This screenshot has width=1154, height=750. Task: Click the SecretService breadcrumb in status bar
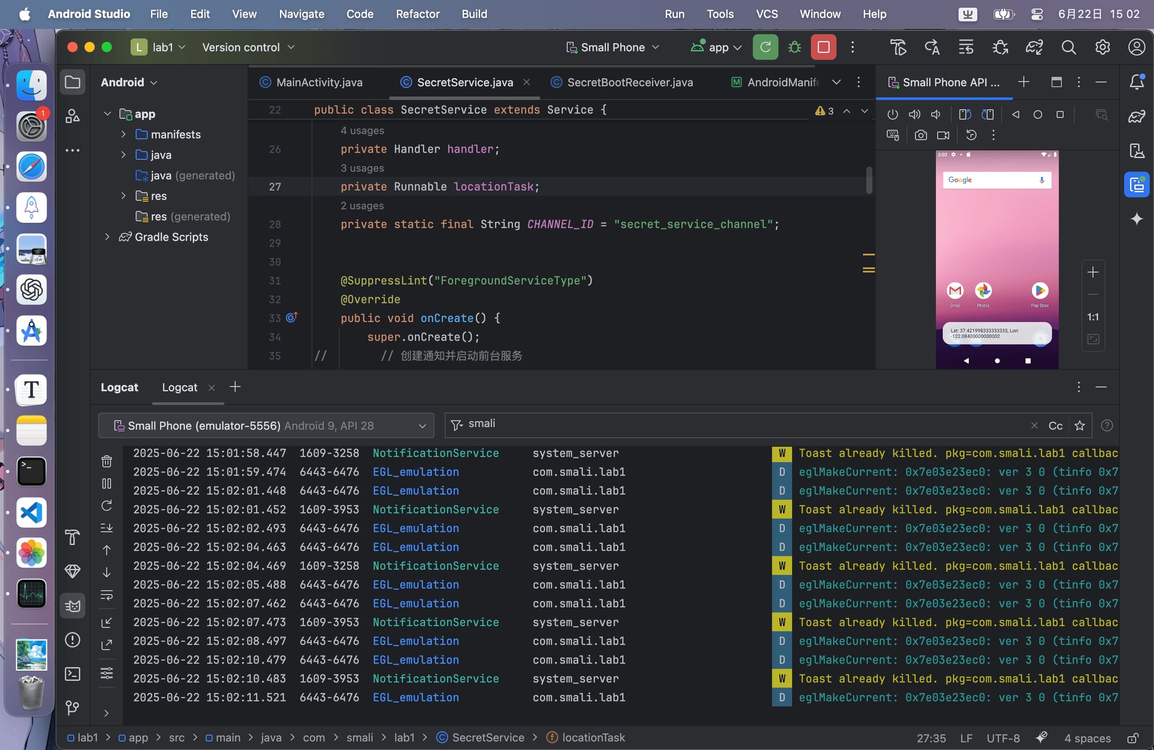pyautogui.click(x=487, y=737)
